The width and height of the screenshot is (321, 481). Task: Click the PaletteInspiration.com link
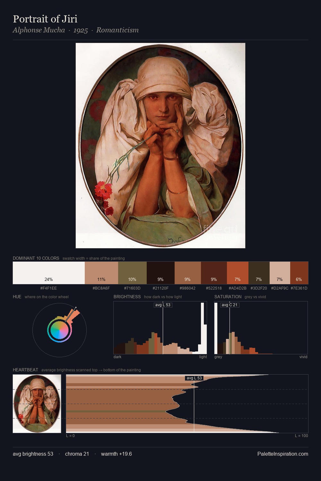click(283, 454)
